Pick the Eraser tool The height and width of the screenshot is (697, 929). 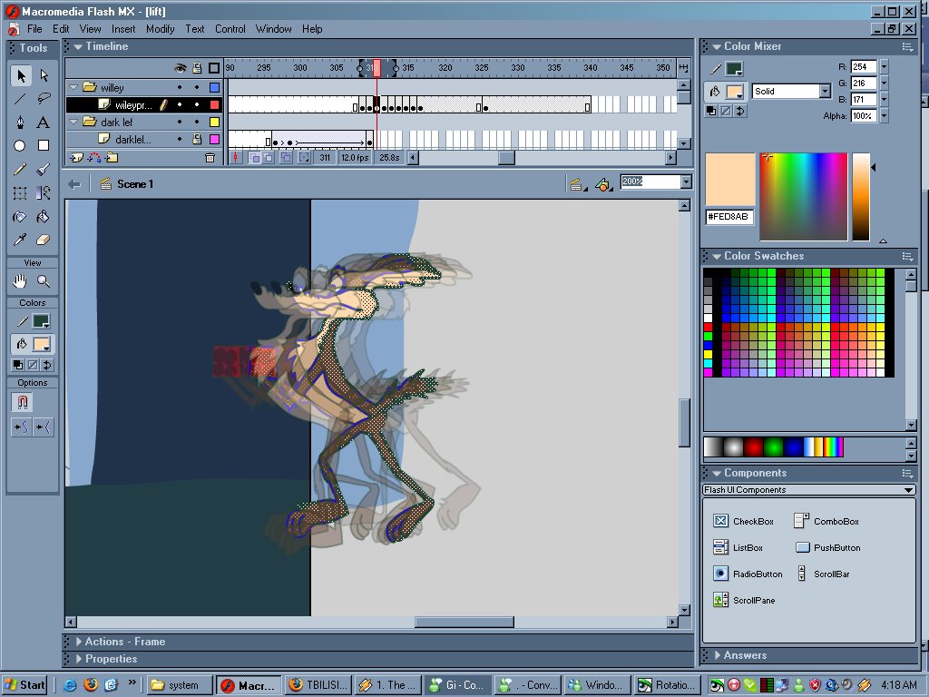point(44,240)
